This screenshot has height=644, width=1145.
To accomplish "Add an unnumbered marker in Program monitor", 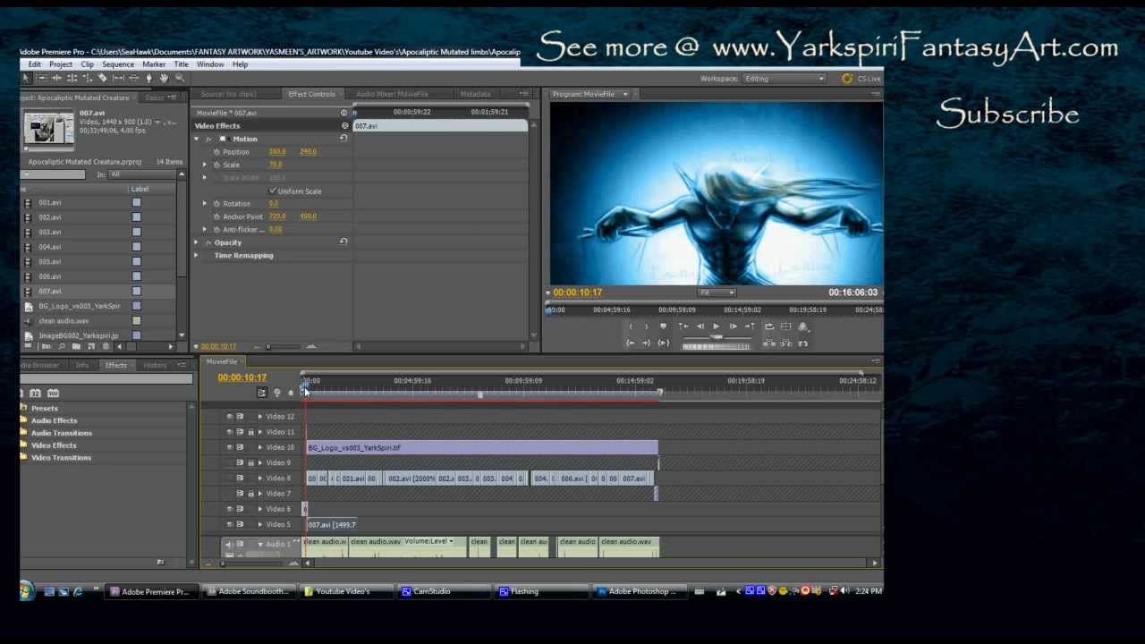I will click(663, 326).
